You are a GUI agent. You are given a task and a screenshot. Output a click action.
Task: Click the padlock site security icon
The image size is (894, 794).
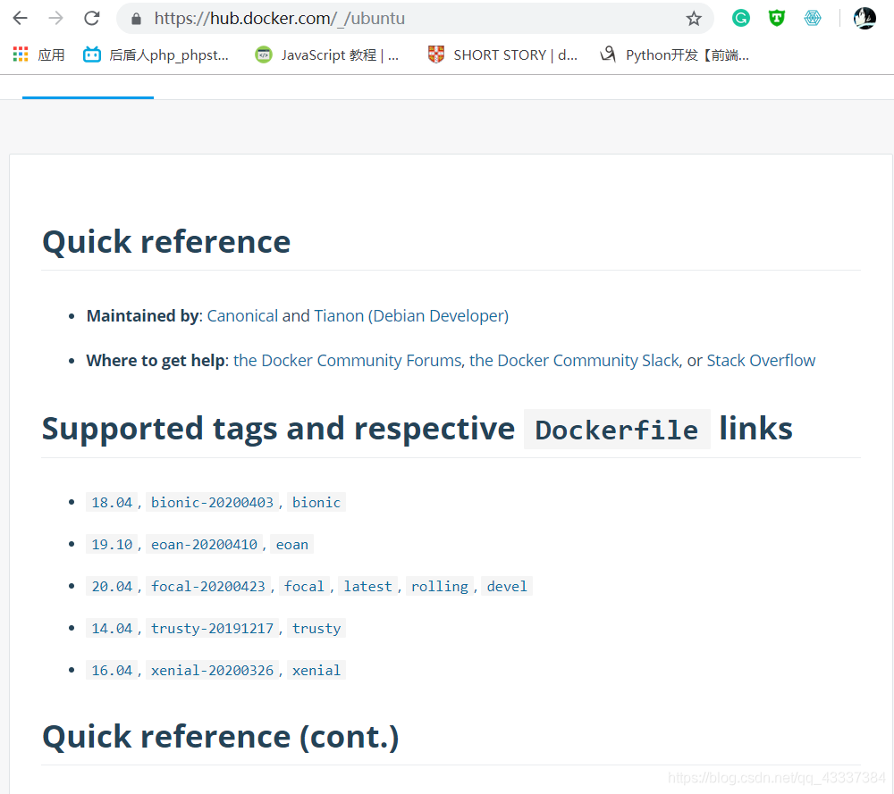pyautogui.click(x=136, y=19)
